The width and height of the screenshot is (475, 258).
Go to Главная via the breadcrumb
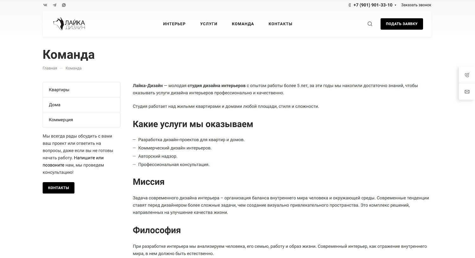tap(50, 68)
